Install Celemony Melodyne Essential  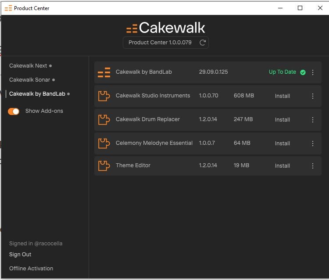click(x=283, y=144)
